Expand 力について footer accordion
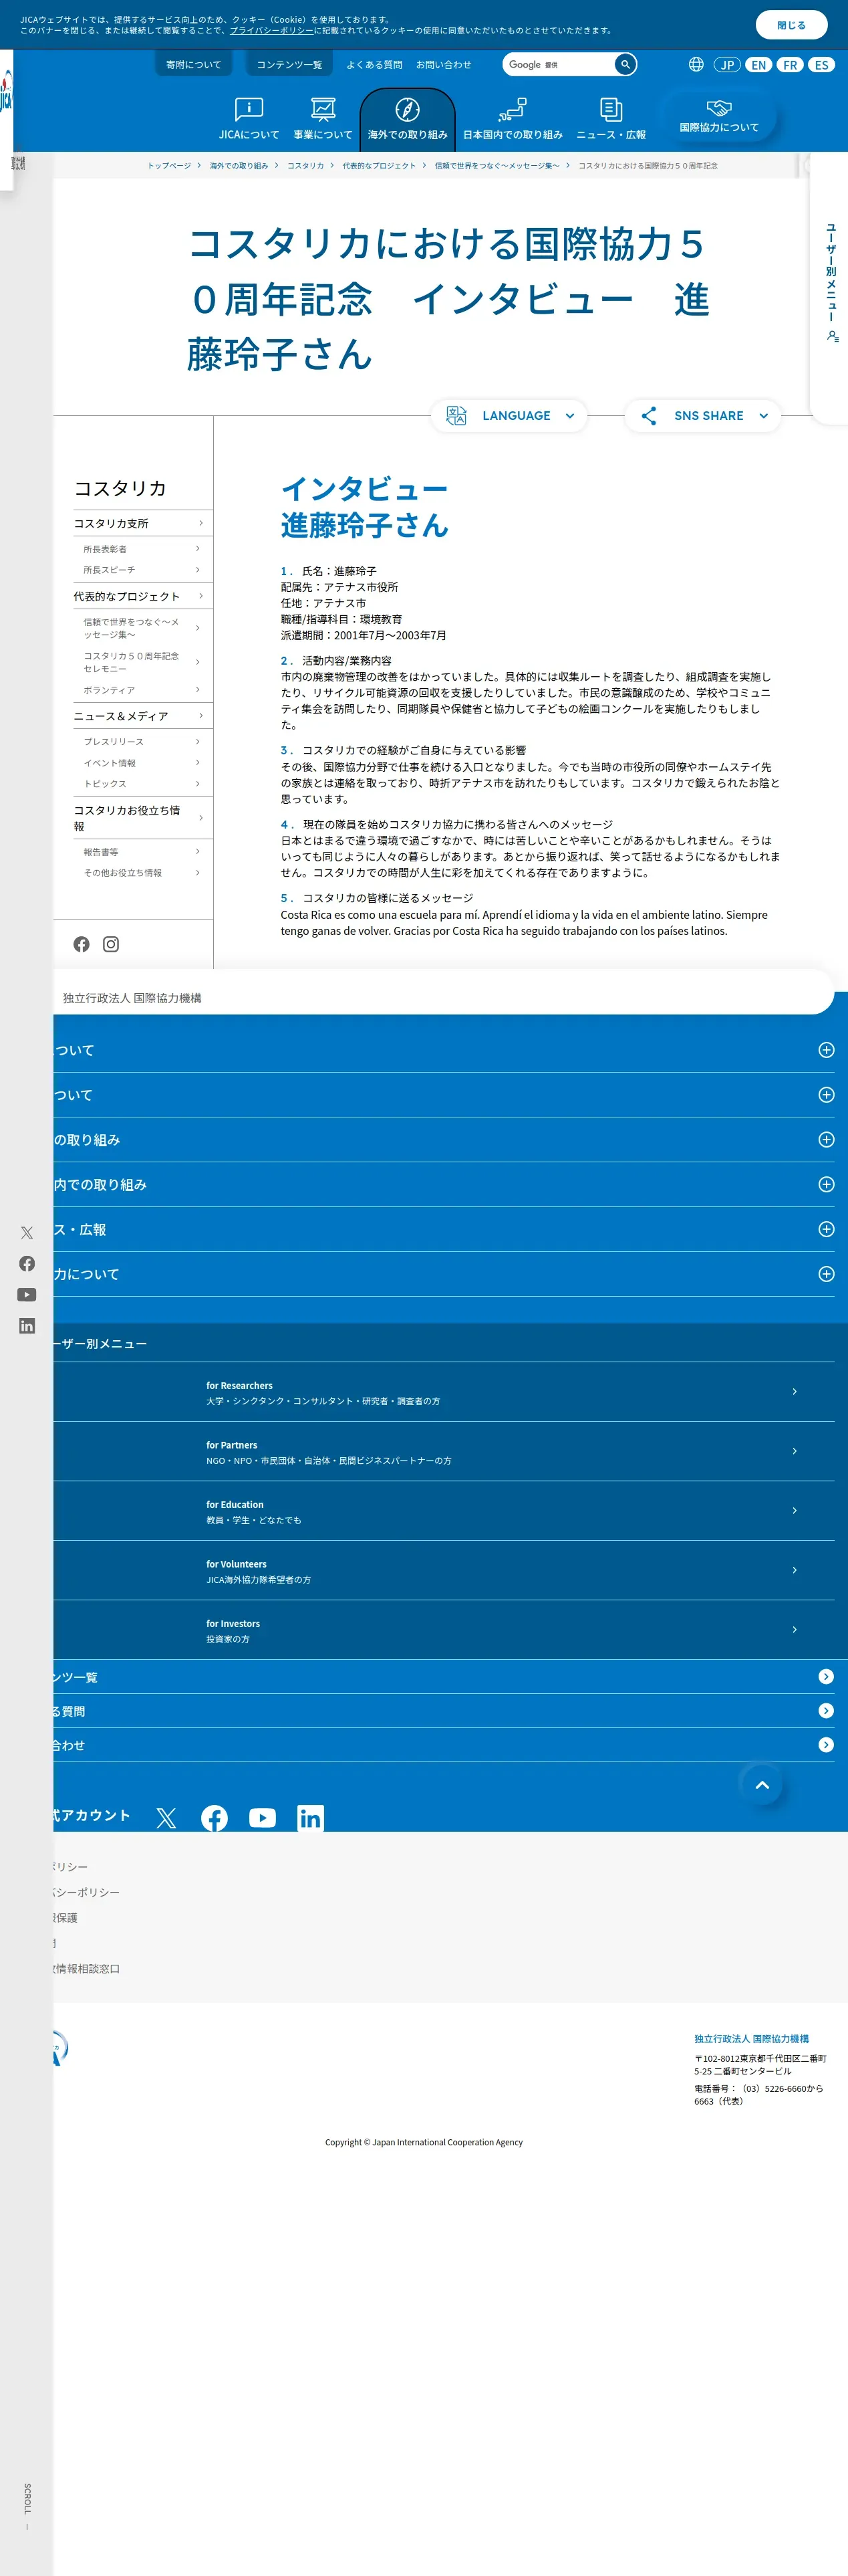 [444, 1274]
